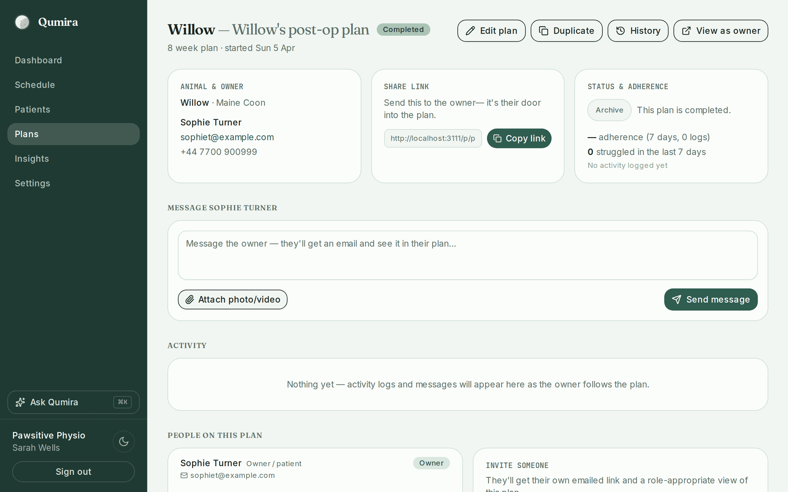The width and height of the screenshot is (788, 492).
Task: Click the paperclip icon on Attach photo/video
Action: [x=190, y=300]
